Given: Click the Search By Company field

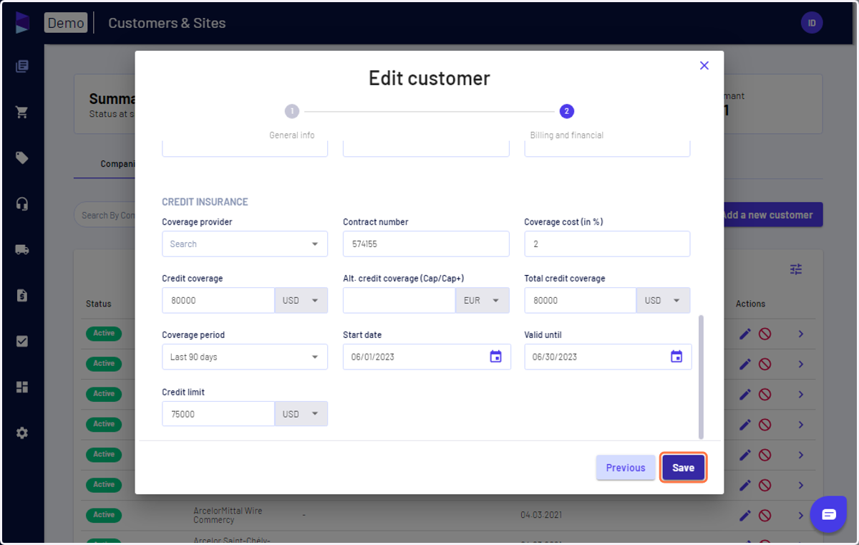Looking at the screenshot, I should 105,215.
